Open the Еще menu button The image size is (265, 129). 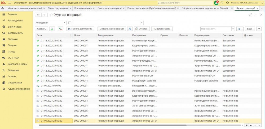(x=249, y=29)
